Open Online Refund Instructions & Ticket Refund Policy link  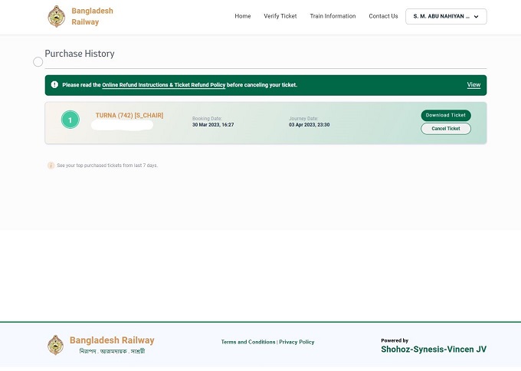163,85
